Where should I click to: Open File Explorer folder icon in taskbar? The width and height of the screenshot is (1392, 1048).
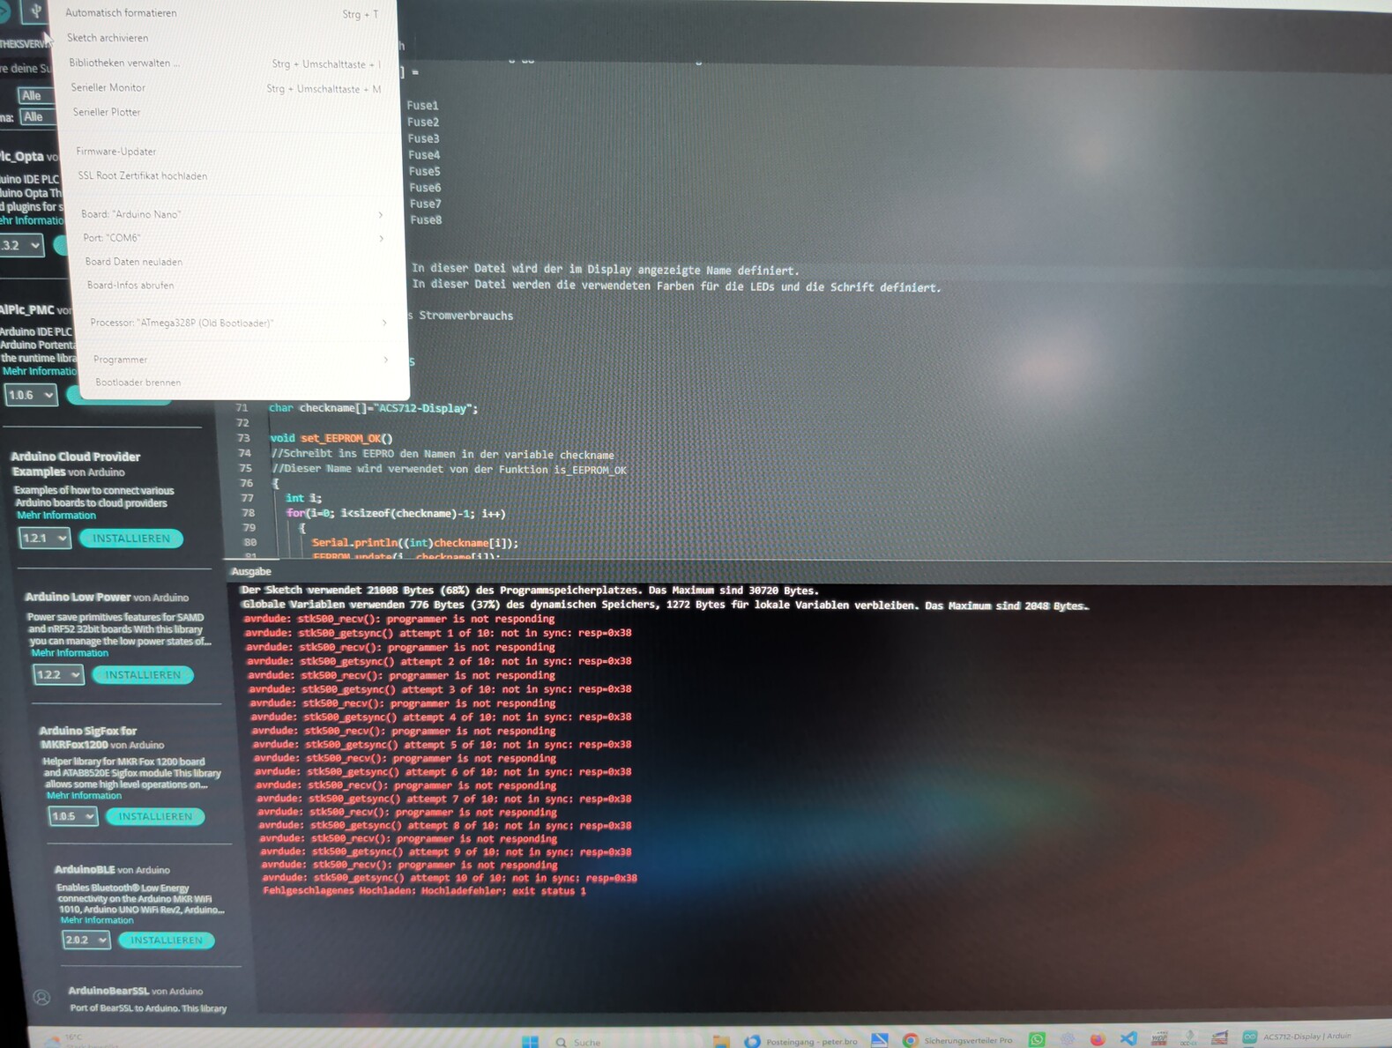tap(720, 1042)
